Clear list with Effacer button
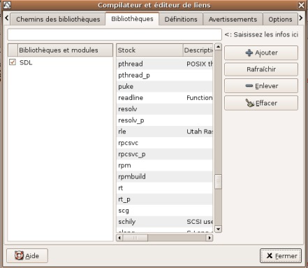The width and height of the screenshot is (308, 268). pyautogui.click(x=261, y=103)
